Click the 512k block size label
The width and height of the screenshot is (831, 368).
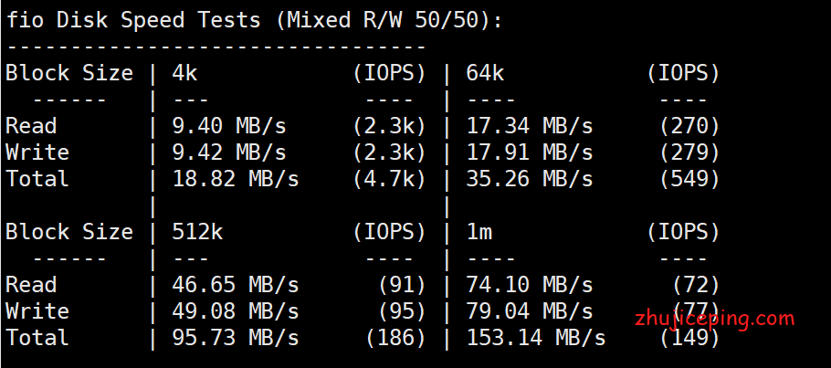click(x=197, y=232)
